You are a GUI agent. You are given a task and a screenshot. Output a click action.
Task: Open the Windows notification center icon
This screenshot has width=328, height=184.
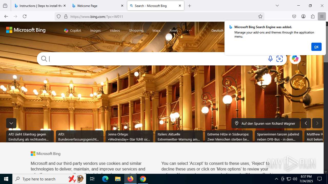pyautogui.click(x=320, y=179)
